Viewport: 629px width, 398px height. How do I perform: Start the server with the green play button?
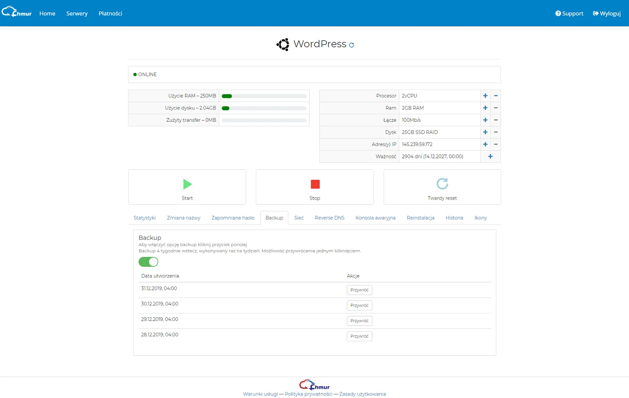coord(187,187)
